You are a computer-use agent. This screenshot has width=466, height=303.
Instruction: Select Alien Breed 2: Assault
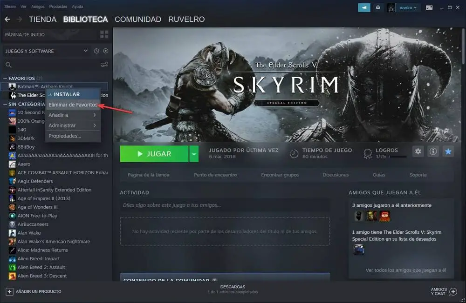click(41, 267)
